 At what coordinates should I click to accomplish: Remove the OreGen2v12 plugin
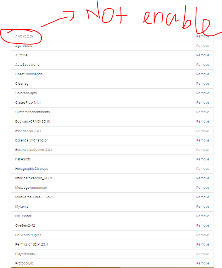203,225
